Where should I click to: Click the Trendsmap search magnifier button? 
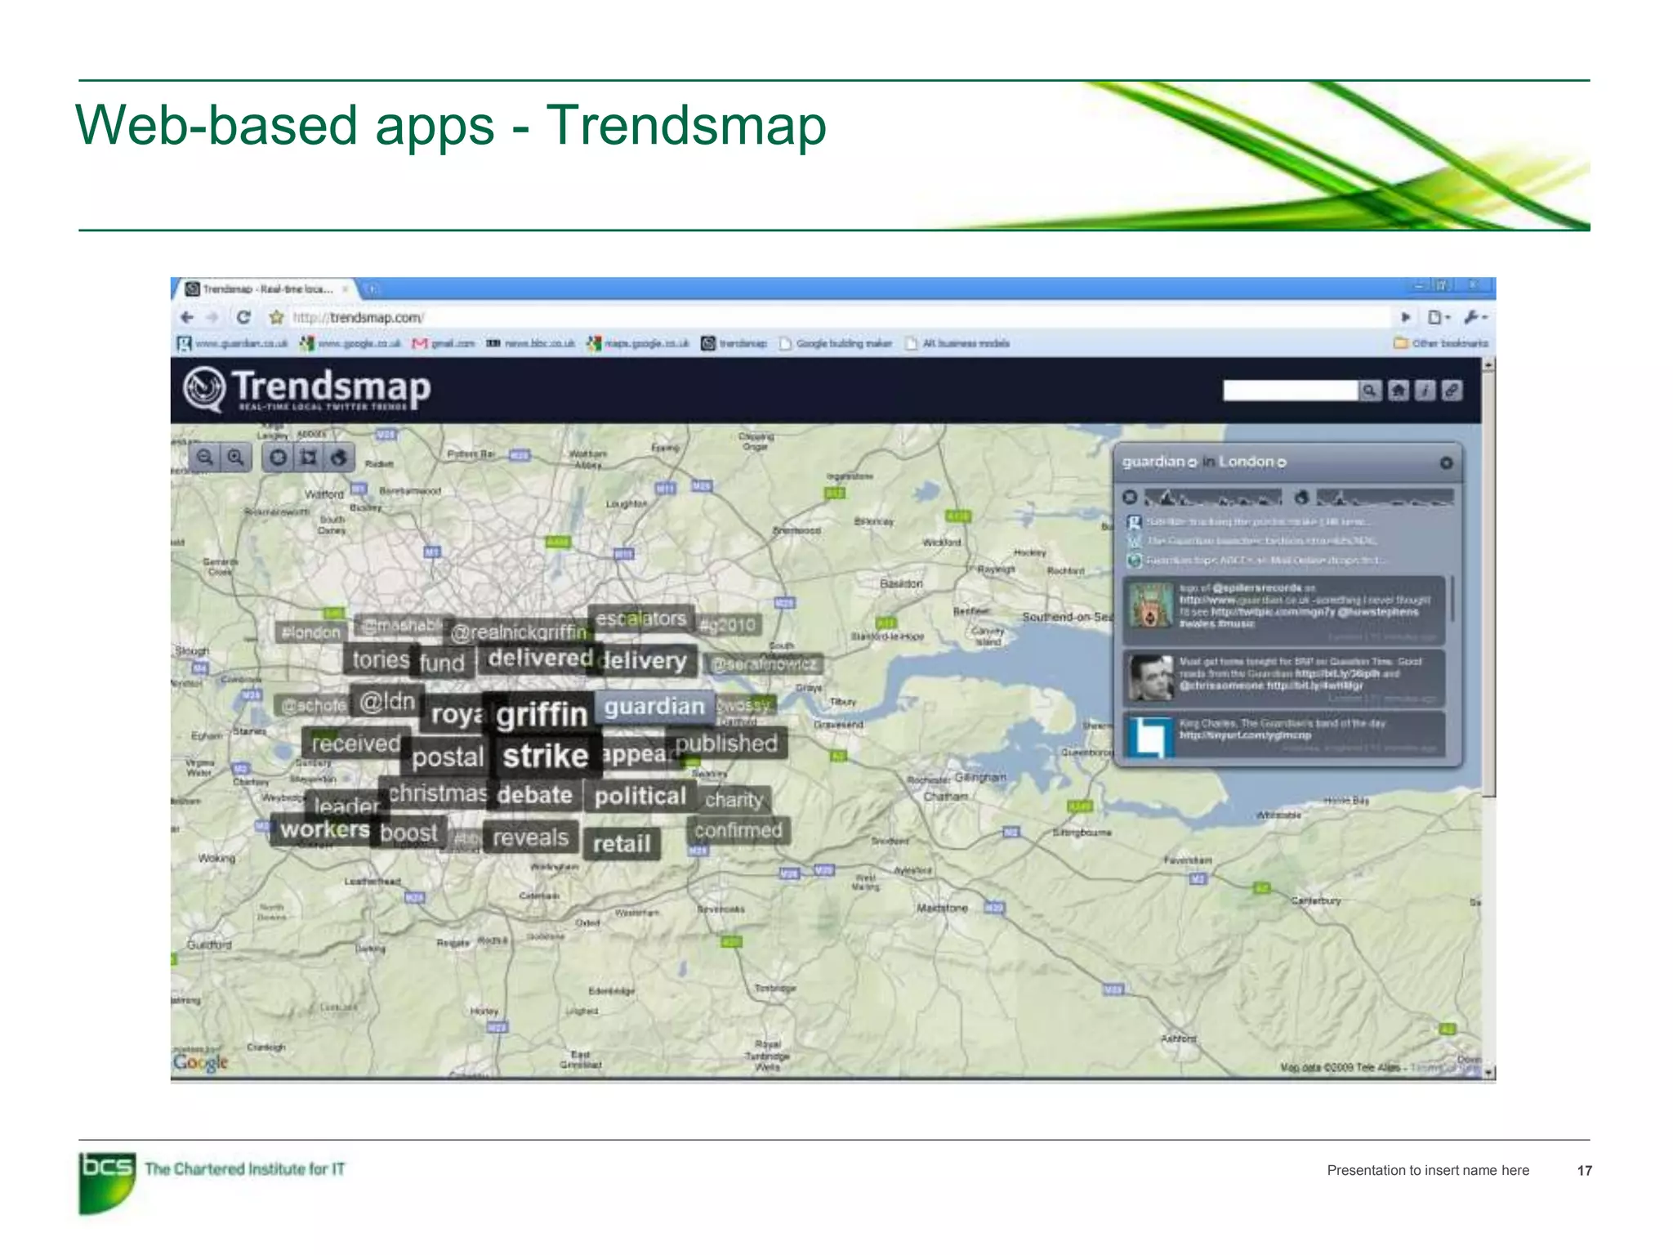[1370, 391]
